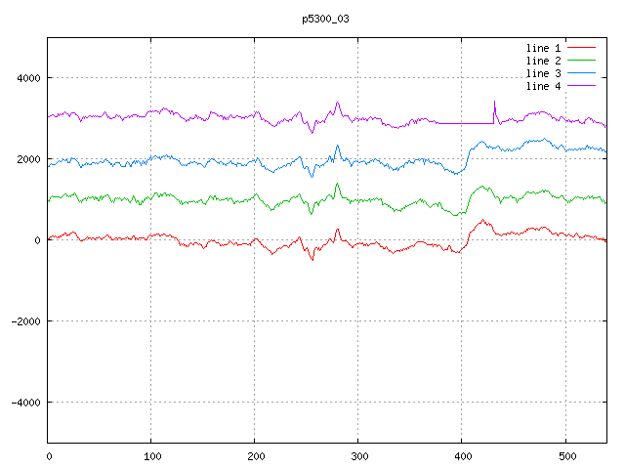
Task: Select the 'line 2' legend label
Action: pyautogui.click(x=543, y=61)
